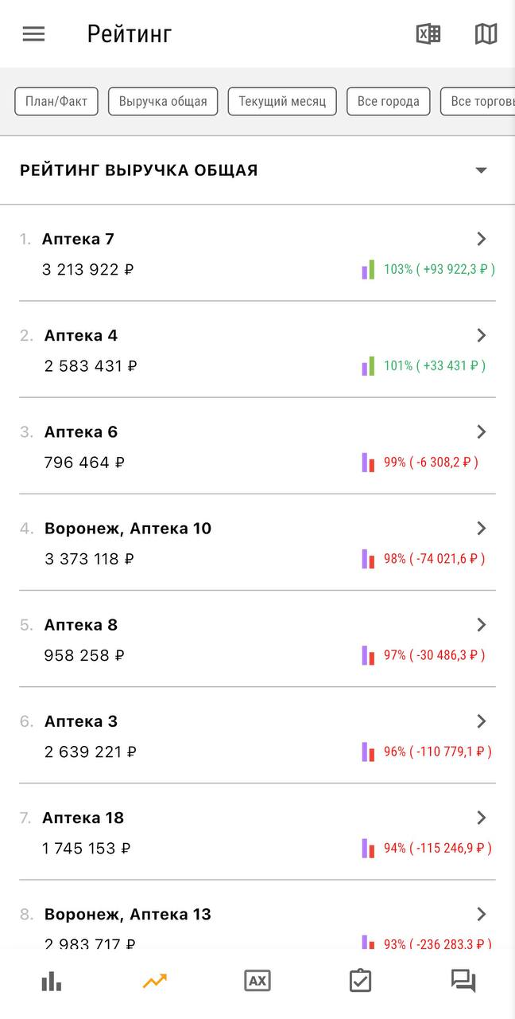Open details chevron for Аптека 18
The width and height of the screenshot is (515, 1019).
(481, 818)
